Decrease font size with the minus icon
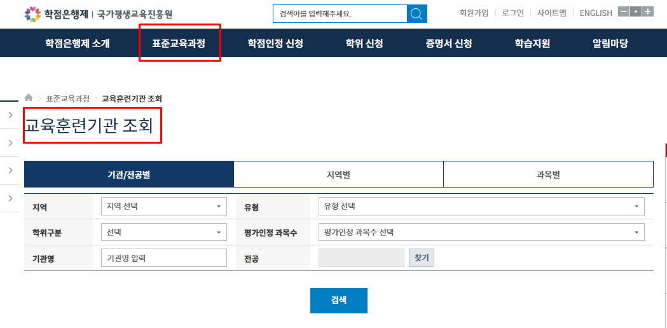This screenshot has height=328, width=667. coord(623,12)
